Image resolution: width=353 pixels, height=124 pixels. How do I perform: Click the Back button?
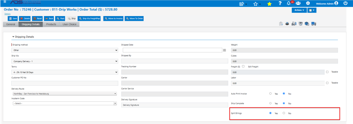pos(49,18)
